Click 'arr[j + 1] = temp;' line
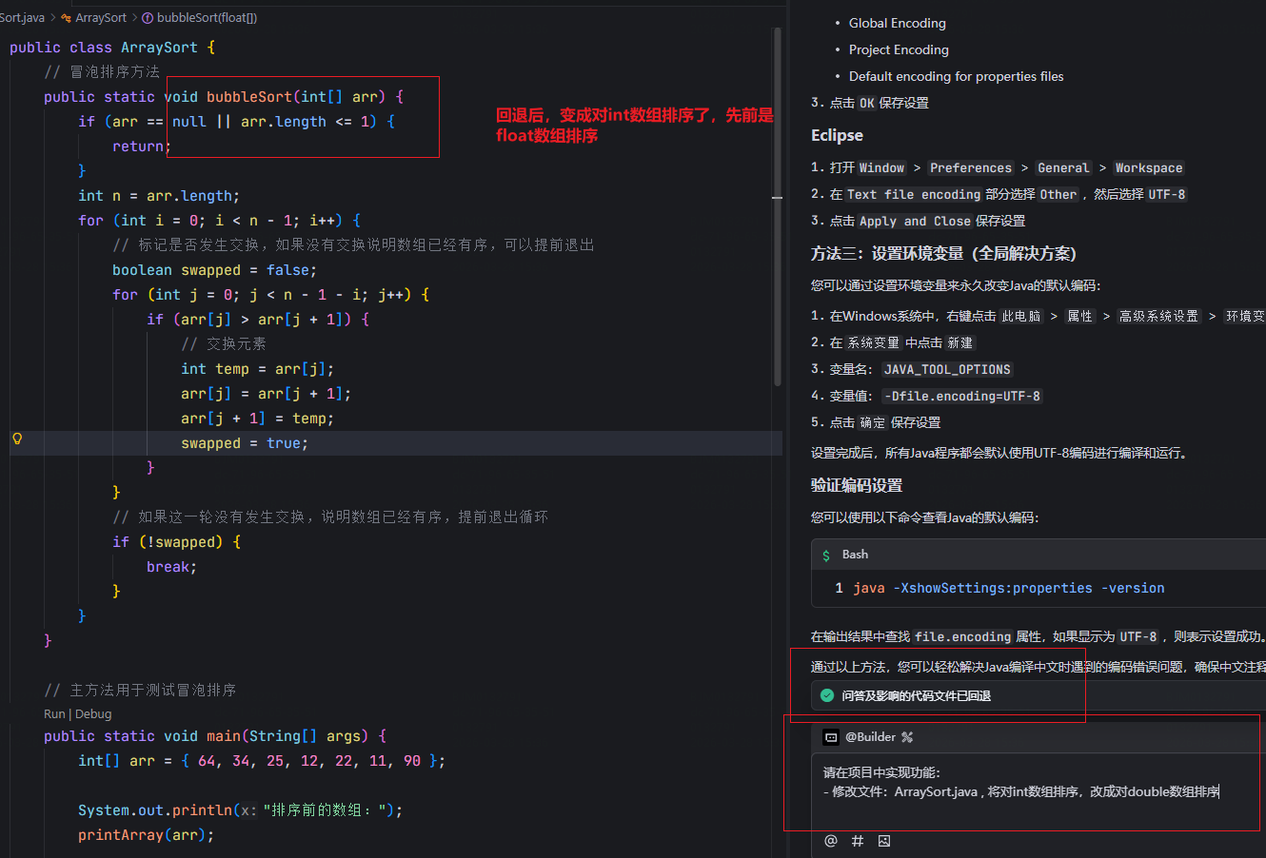 click(x=257, y=419)
